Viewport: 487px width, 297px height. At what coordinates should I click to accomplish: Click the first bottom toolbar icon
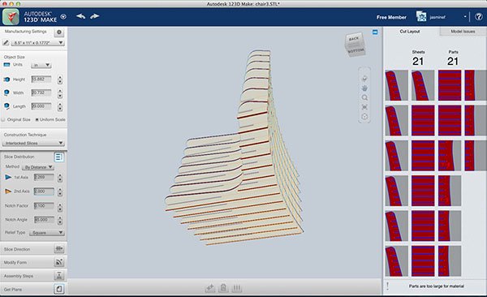click(210, 288)
